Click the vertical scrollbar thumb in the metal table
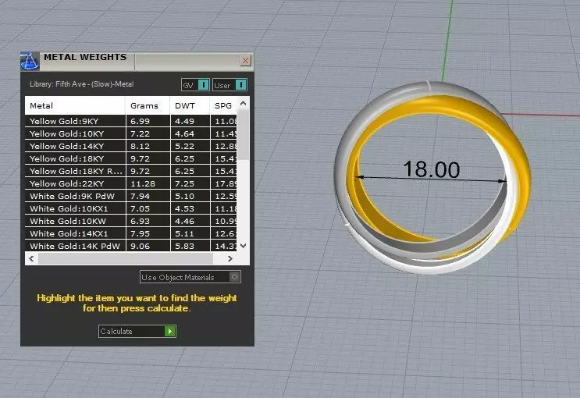 (243, 135)
